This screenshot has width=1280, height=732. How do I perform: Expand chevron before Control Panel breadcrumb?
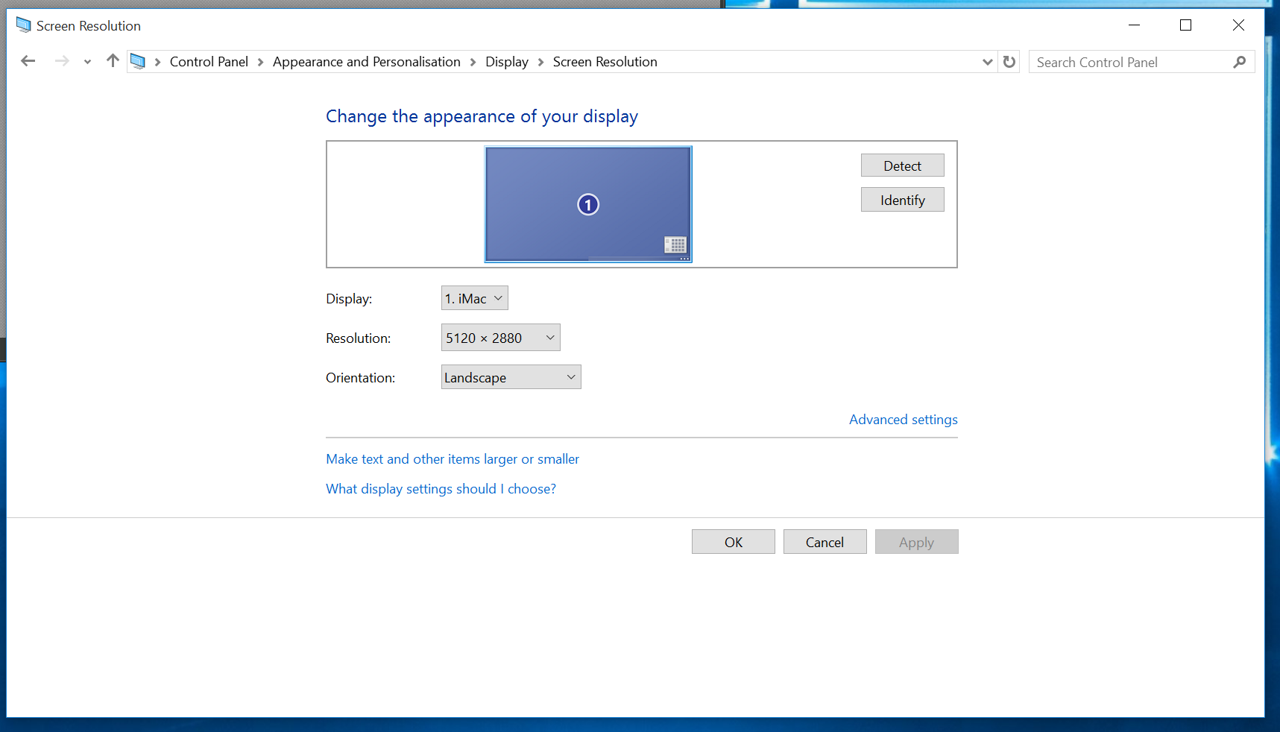(157, 62)
